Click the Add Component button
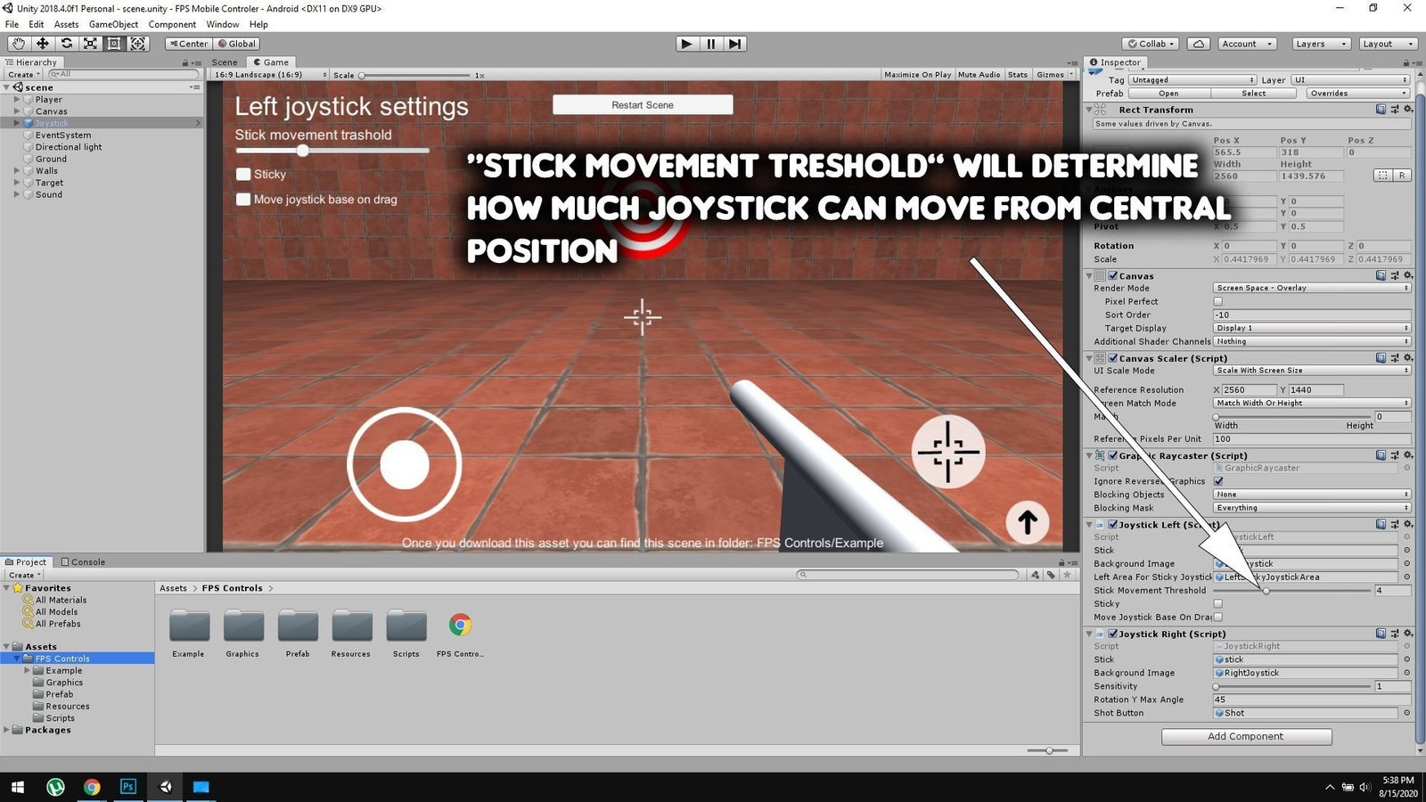Image resolution: width=1426 pixels, height=802 pixels. (x=1245, y=737)
